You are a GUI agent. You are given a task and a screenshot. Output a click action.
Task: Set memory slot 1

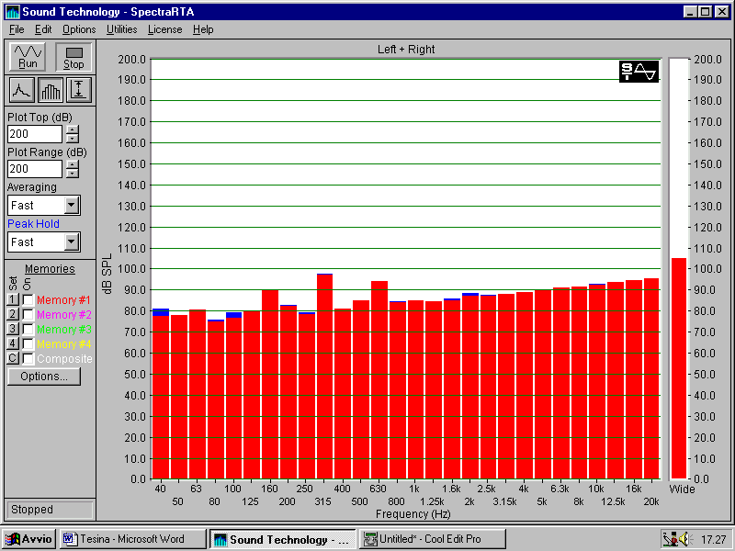pos(13,299)
